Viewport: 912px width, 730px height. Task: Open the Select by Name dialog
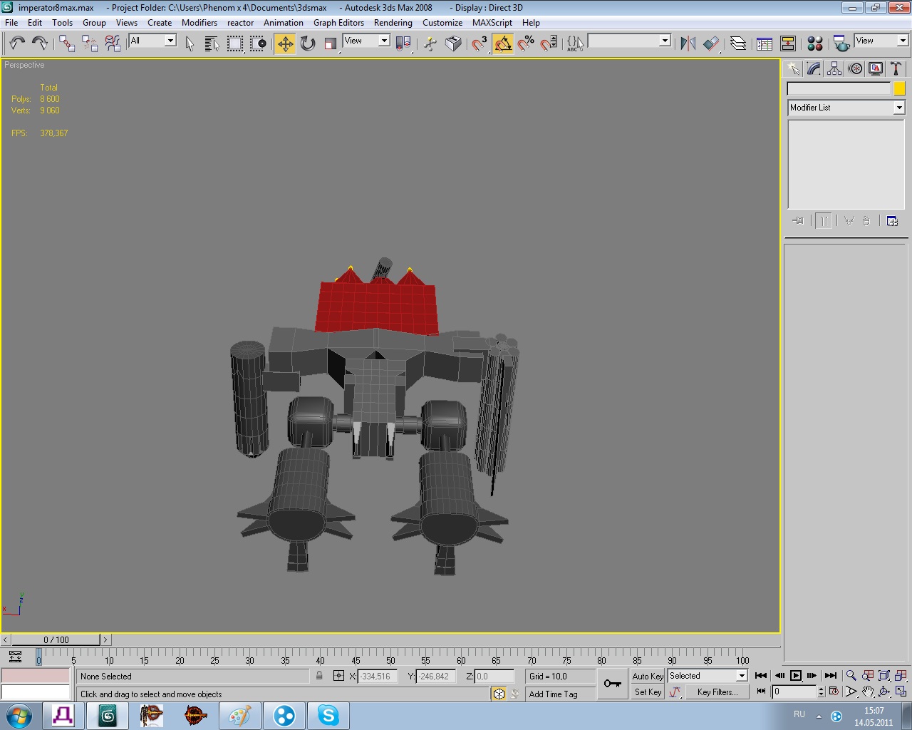coord(212,43)
